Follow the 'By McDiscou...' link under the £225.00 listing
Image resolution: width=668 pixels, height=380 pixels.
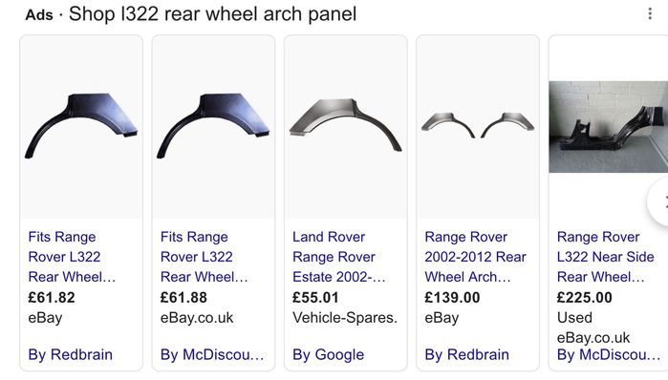pyautogui.click(x=609, y=354)
